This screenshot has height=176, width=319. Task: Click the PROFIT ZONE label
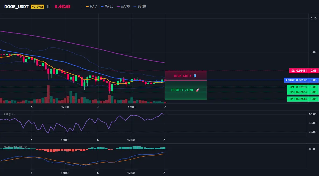[183, 90]
